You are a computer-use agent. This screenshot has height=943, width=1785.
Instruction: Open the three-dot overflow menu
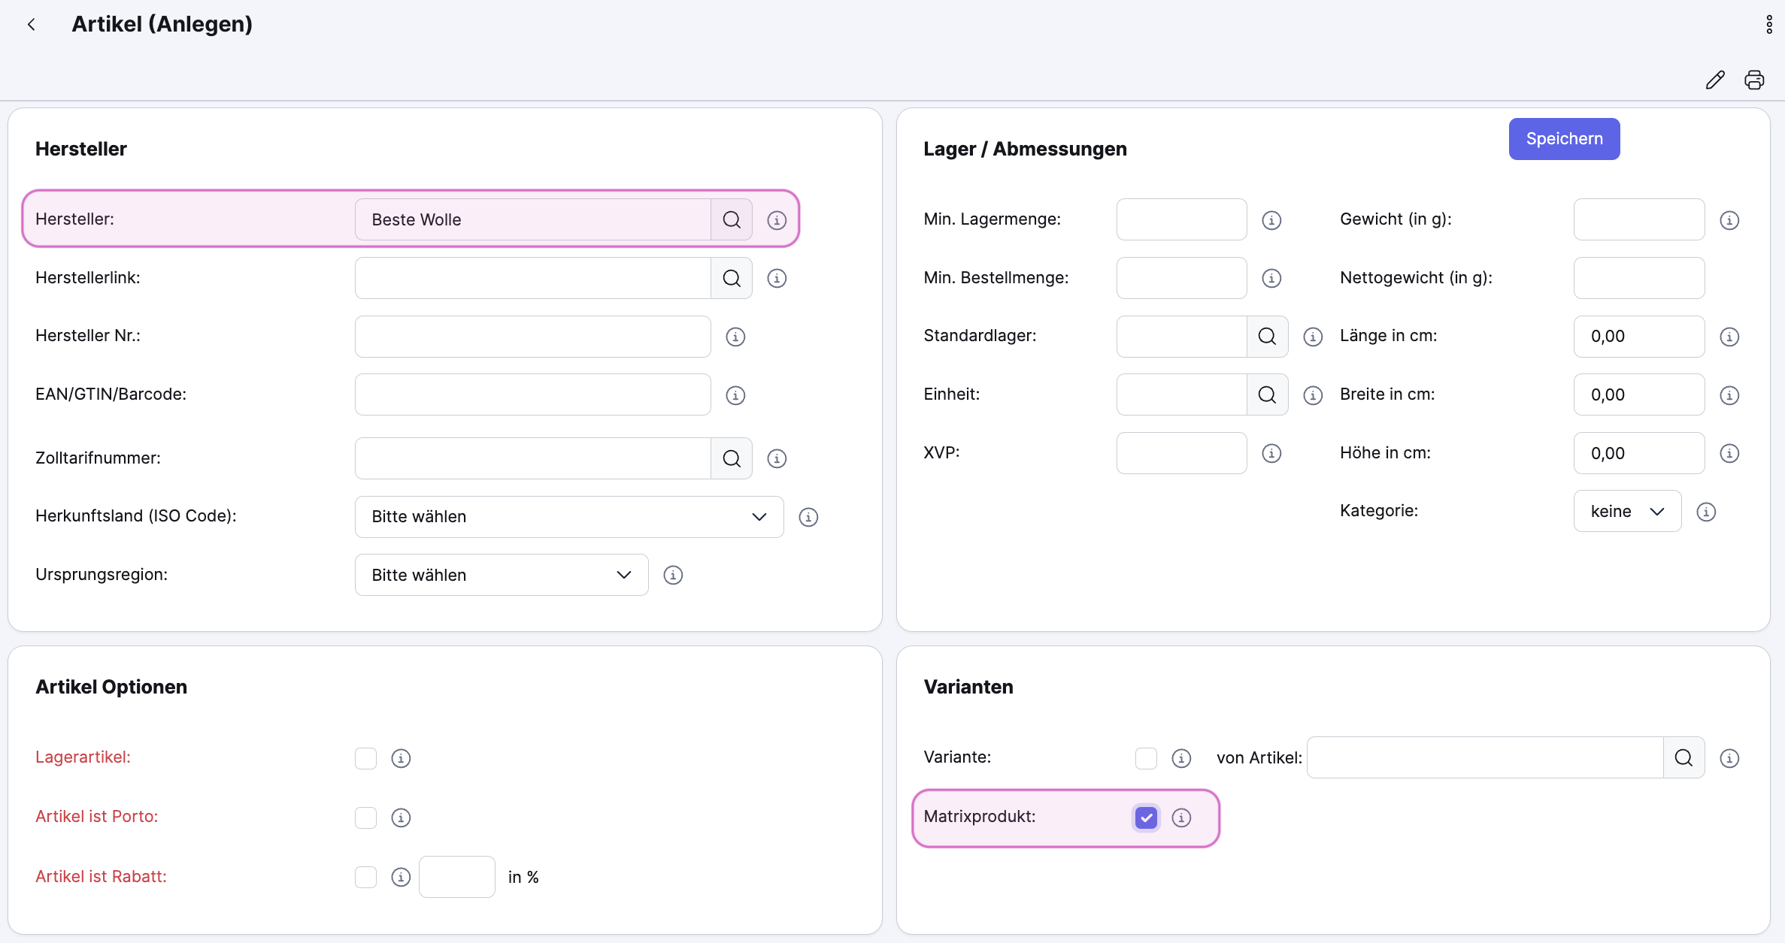coord(1768,25)
